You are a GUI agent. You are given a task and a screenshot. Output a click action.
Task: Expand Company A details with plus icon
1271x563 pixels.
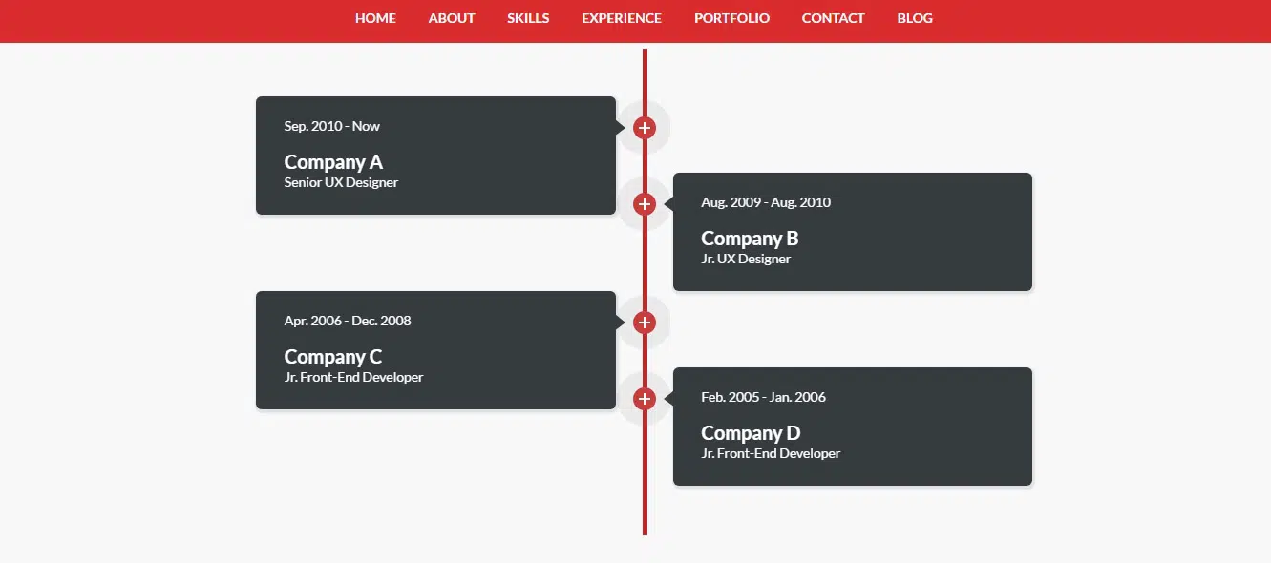point(645,128)
